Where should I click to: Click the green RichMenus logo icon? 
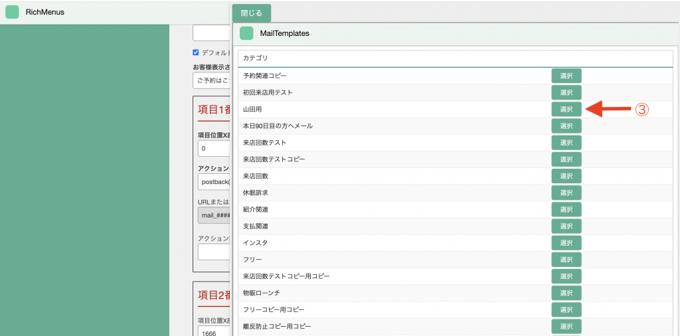12,12
